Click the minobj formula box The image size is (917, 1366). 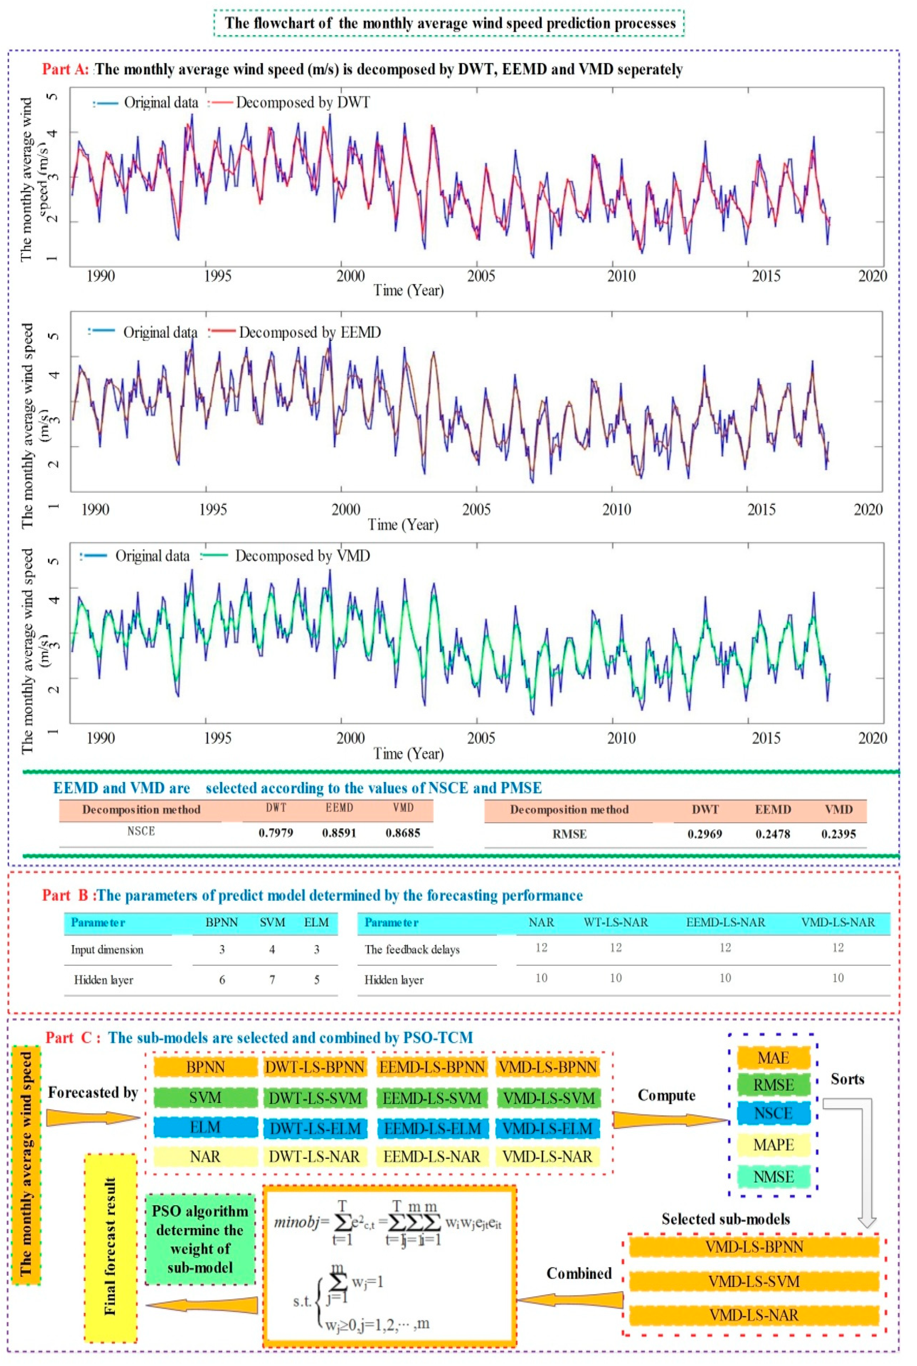click(390, 1266)
